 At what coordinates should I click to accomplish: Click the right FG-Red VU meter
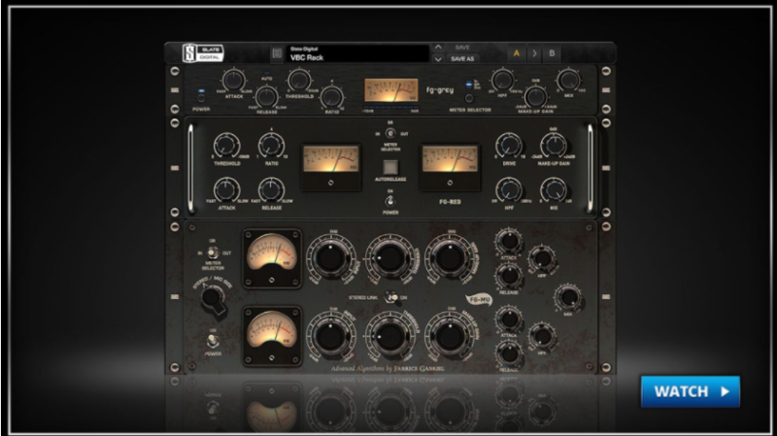tap(450, 163)
